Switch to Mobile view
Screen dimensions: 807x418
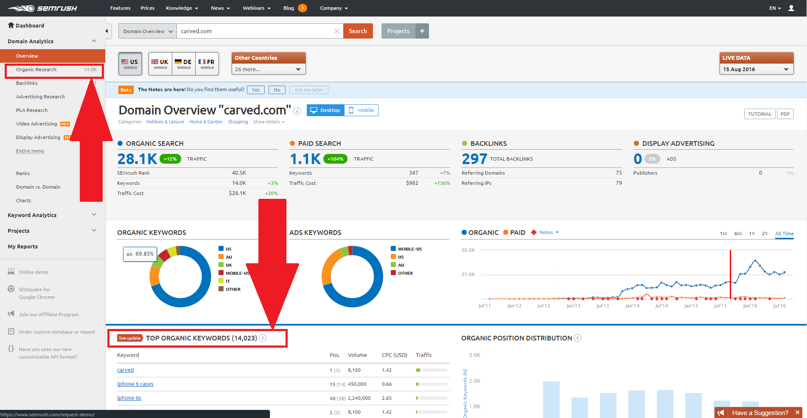pyautogui.click(x=361, y=110)
